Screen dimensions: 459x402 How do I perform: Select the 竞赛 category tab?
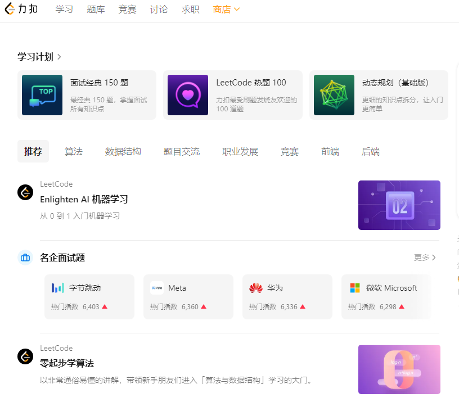[x=290, y=152]
